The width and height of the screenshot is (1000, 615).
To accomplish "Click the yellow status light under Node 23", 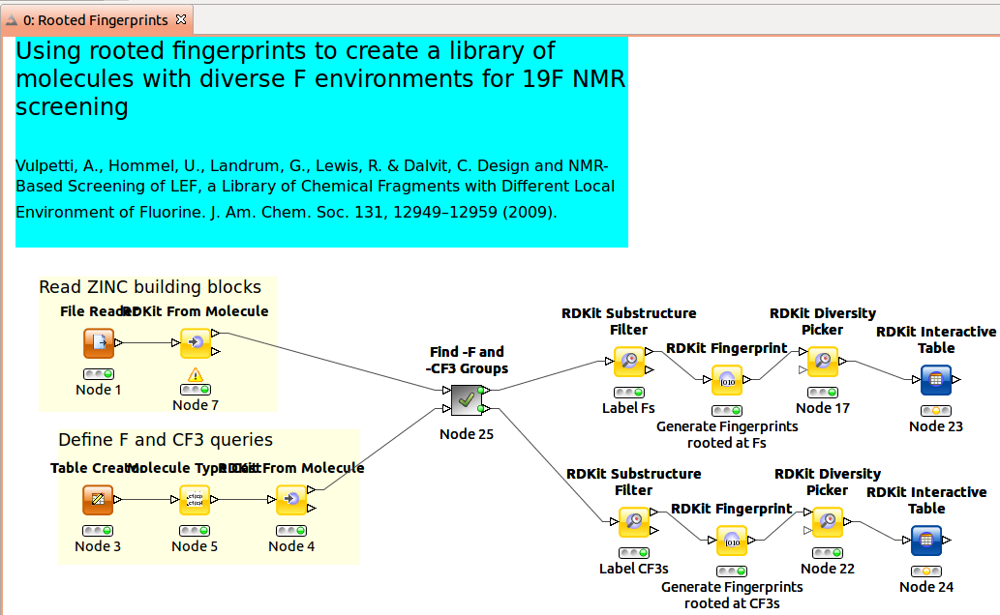I will (x=935, y=411).
